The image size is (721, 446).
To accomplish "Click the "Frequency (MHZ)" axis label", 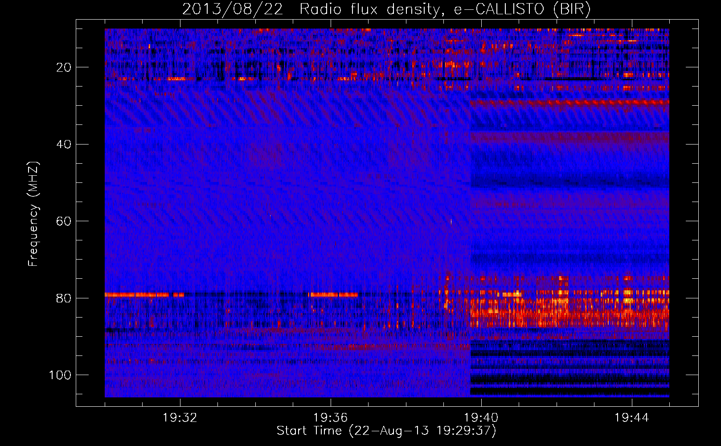I will 33,214.
